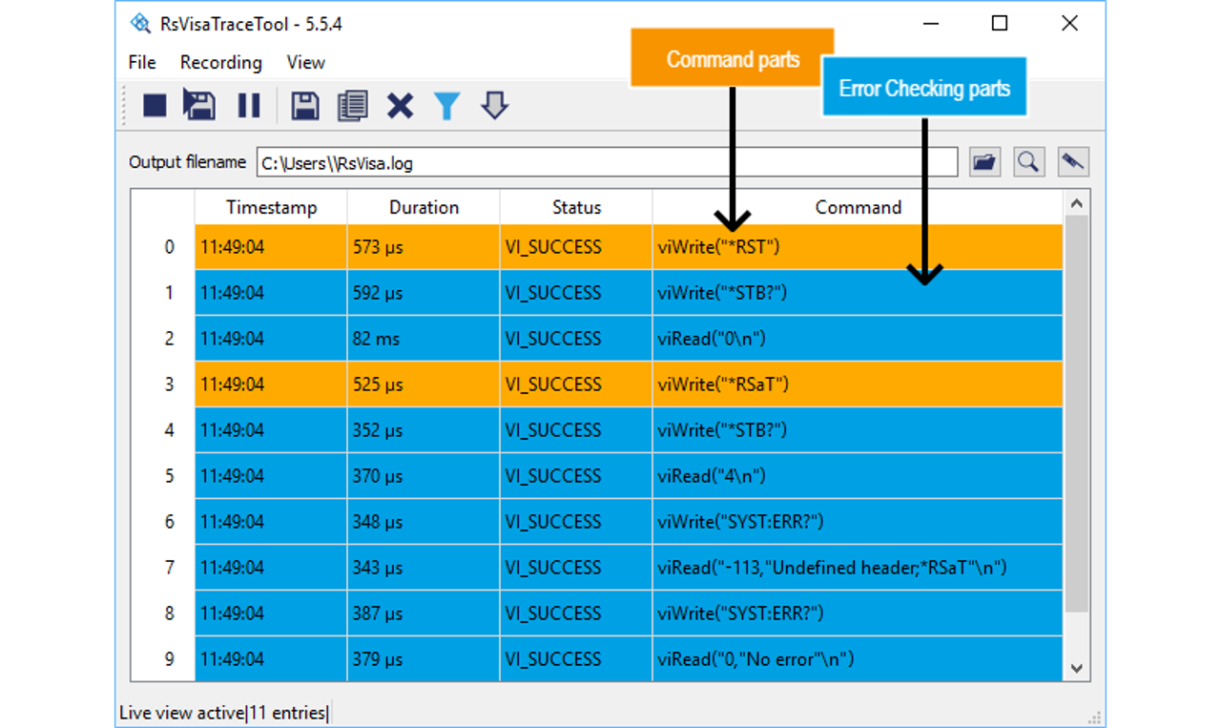Screen dimensions: 1221x728
Task: Toggle auto-scroll down arrow icon
Action: [x=494, y=105]
